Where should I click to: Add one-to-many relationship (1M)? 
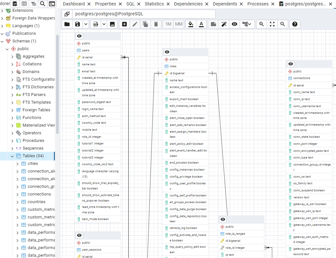(168, 24)
